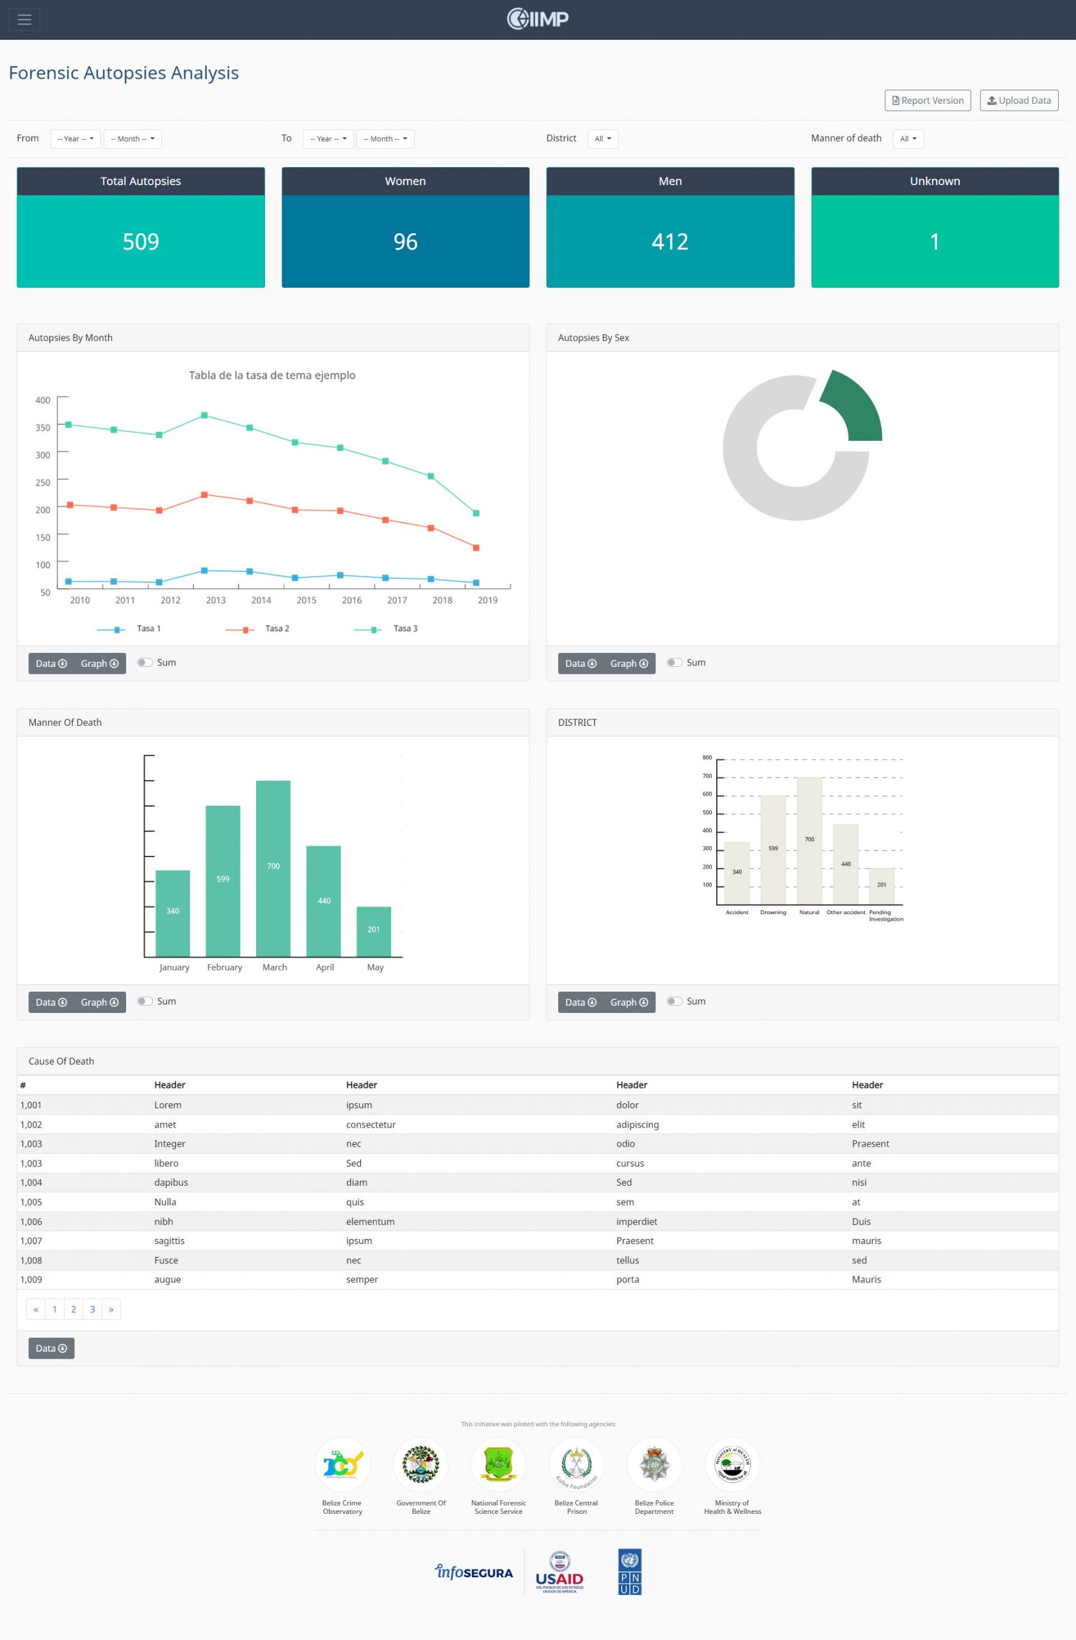Click the Government Of Belize emblem
The image size is (1076, 1640).
click(x=421, y=1464)
